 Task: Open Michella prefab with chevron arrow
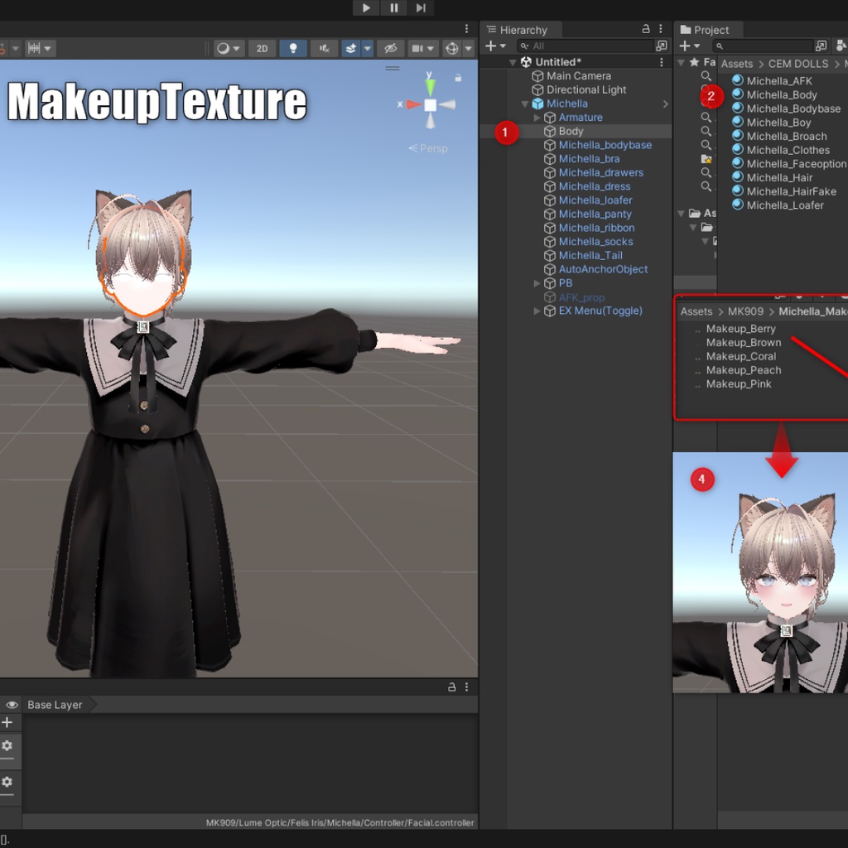pyautogui.click(x=665, y=104)
